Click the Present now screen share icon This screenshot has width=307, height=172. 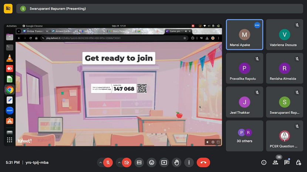coord(164,162)
